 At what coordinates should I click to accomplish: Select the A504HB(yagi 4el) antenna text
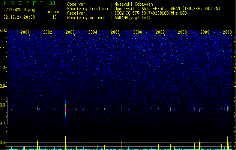(132, 18)
